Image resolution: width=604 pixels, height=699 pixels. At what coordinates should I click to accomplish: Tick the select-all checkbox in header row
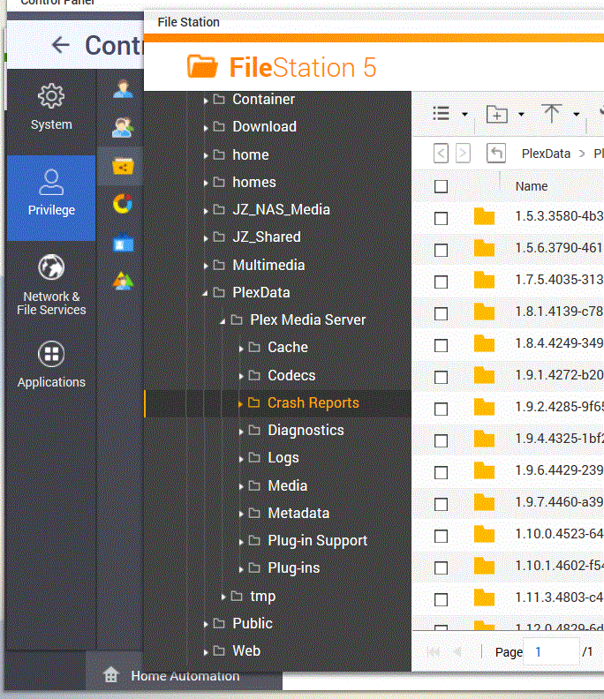click(x=441, y=186)
